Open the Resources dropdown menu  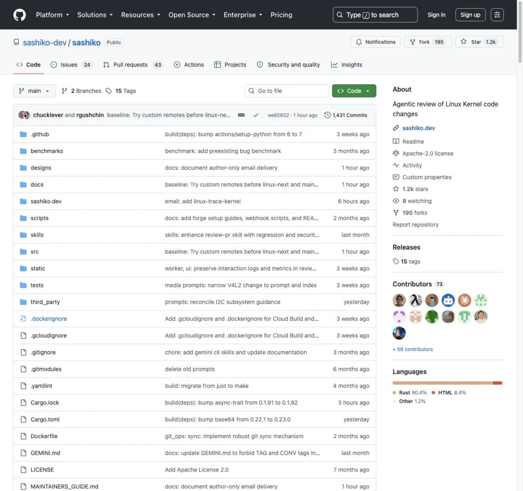click(x=140, y=15)
